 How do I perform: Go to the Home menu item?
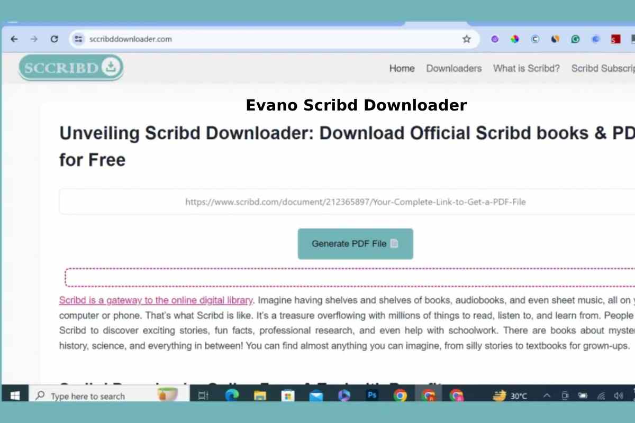pyautogui.click(x=402, y=68)
